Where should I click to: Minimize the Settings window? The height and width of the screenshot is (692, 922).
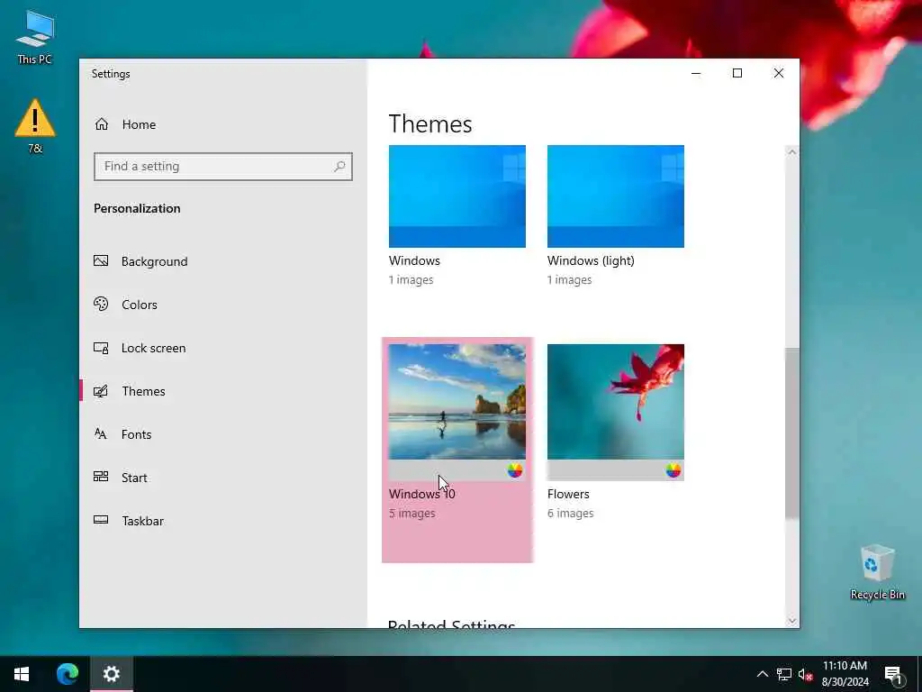tap(696, 73)
